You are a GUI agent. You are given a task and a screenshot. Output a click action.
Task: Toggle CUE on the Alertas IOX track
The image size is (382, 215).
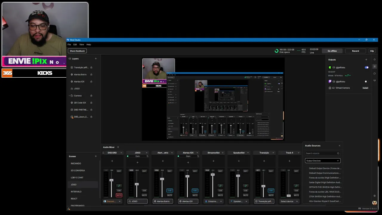[x=195, y=191]
